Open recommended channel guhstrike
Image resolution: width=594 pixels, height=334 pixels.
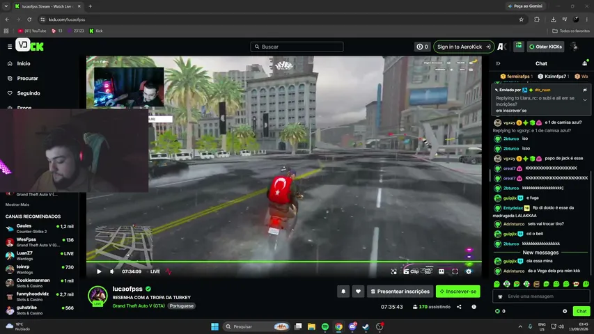[x=40, y=310]
